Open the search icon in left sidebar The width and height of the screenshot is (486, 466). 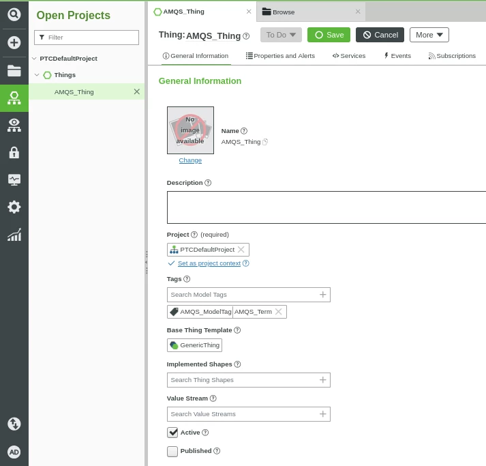click(14, 14)
